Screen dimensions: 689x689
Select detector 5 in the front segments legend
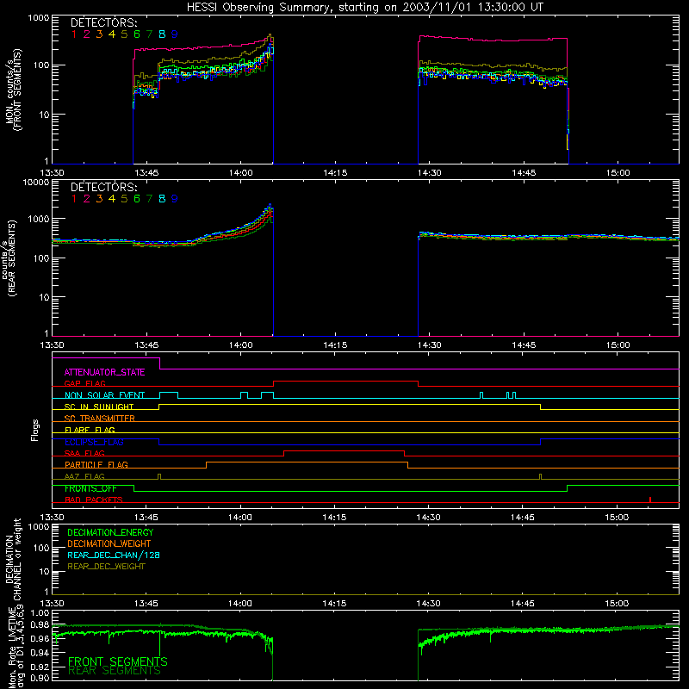tap(124, 34)
